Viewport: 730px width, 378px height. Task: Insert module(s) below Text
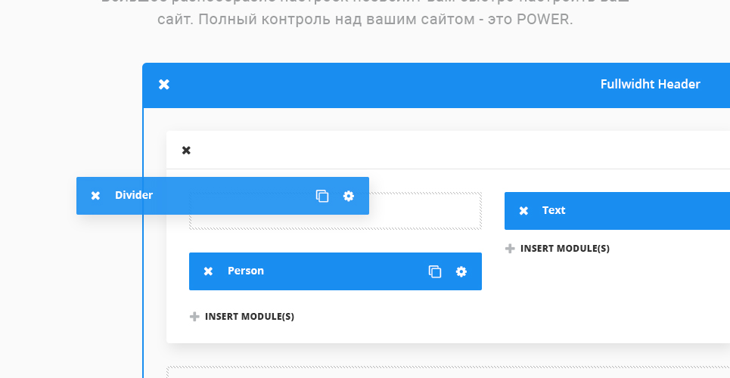[558, 249]
